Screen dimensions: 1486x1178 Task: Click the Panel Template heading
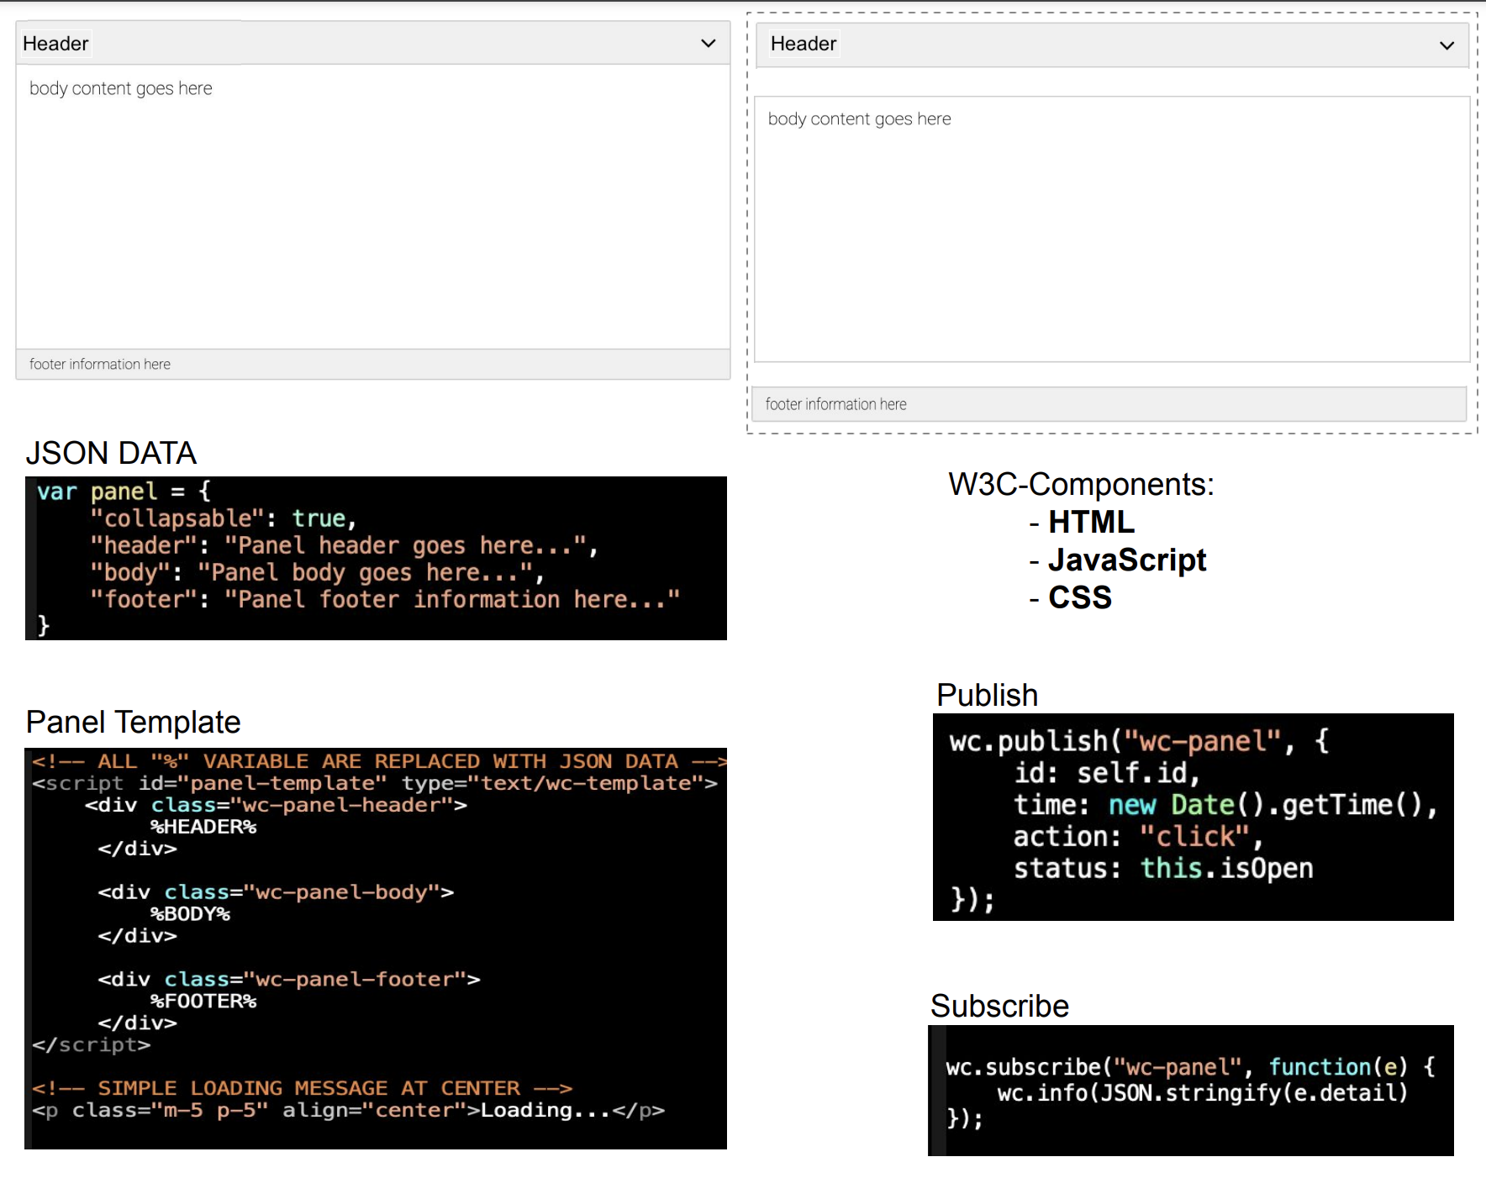[x=133, y=722]
